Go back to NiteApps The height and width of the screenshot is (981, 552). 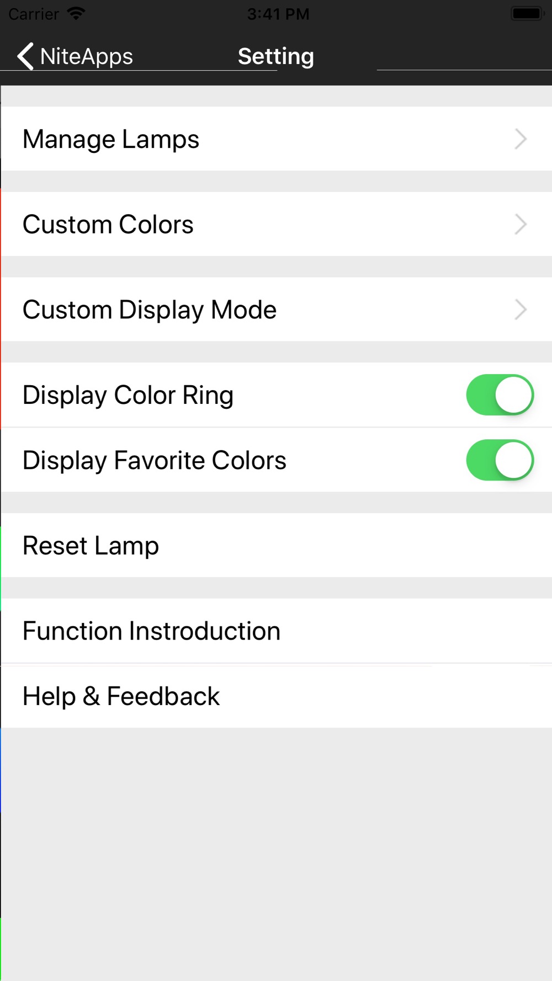point(86,56)
